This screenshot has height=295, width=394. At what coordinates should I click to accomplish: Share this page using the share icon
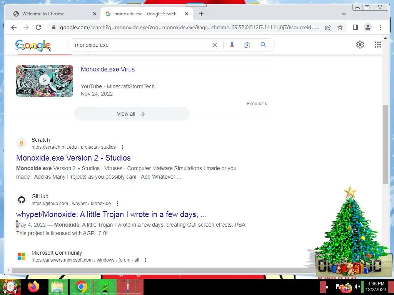click(328, 27)
